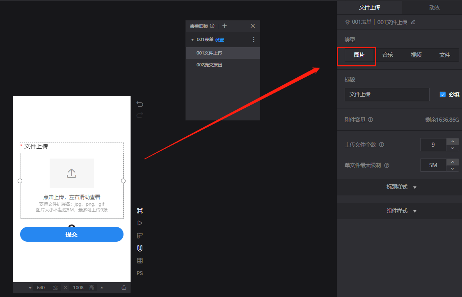The width and height of the screenshot is (462, 297).
Task: Select 001文件上传 in form panel
Action: tap(223, 53)
